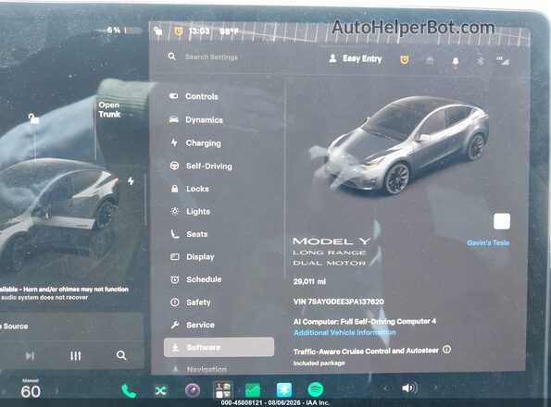Select Safety in the settings list
Screen dimensions: 551x407
[191, 302]
